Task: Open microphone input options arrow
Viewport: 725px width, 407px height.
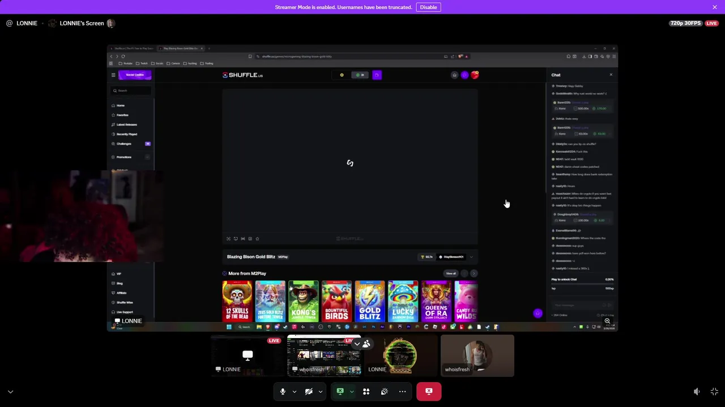Action: coord(294,391)
